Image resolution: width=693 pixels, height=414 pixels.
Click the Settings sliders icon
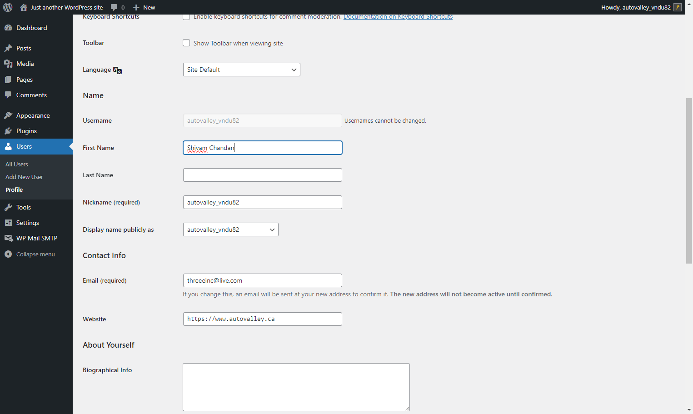pyautogui.click(x=8, y=223)
